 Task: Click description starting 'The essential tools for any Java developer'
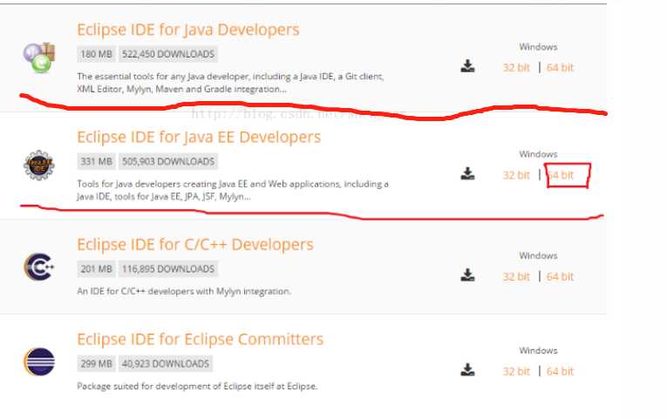point(230,83)
